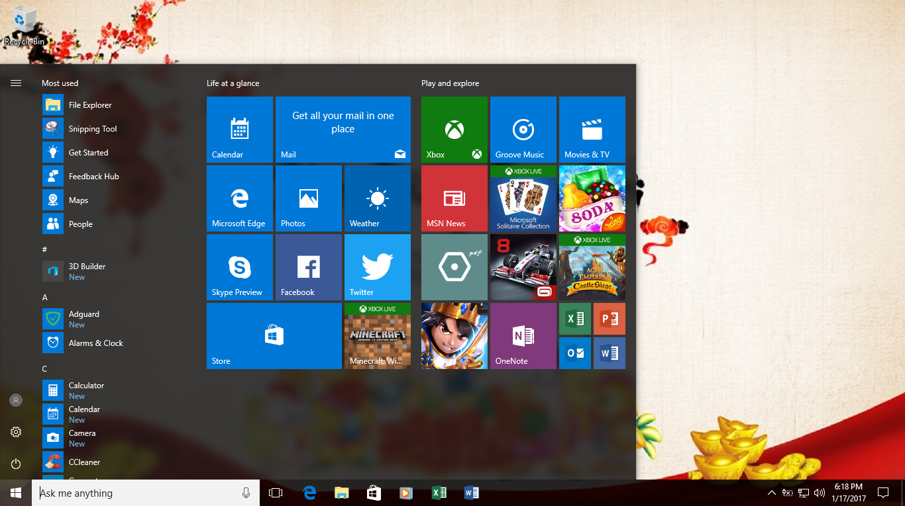The height and width of the screenshot is (506, 905).
Task: Open the user account icon in Start
Action: [16, 400]
